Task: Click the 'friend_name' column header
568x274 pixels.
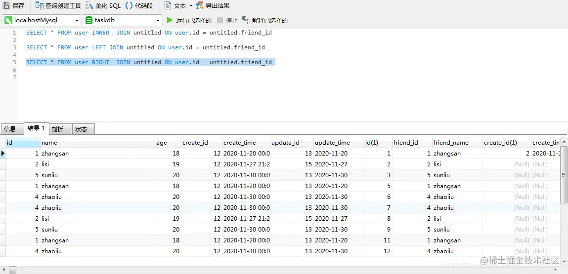Action: tap(458, 143)
